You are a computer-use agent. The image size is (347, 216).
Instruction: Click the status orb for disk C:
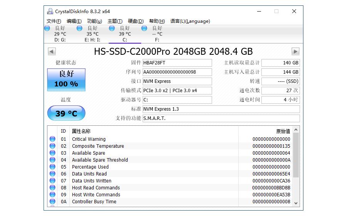point(112,28)
